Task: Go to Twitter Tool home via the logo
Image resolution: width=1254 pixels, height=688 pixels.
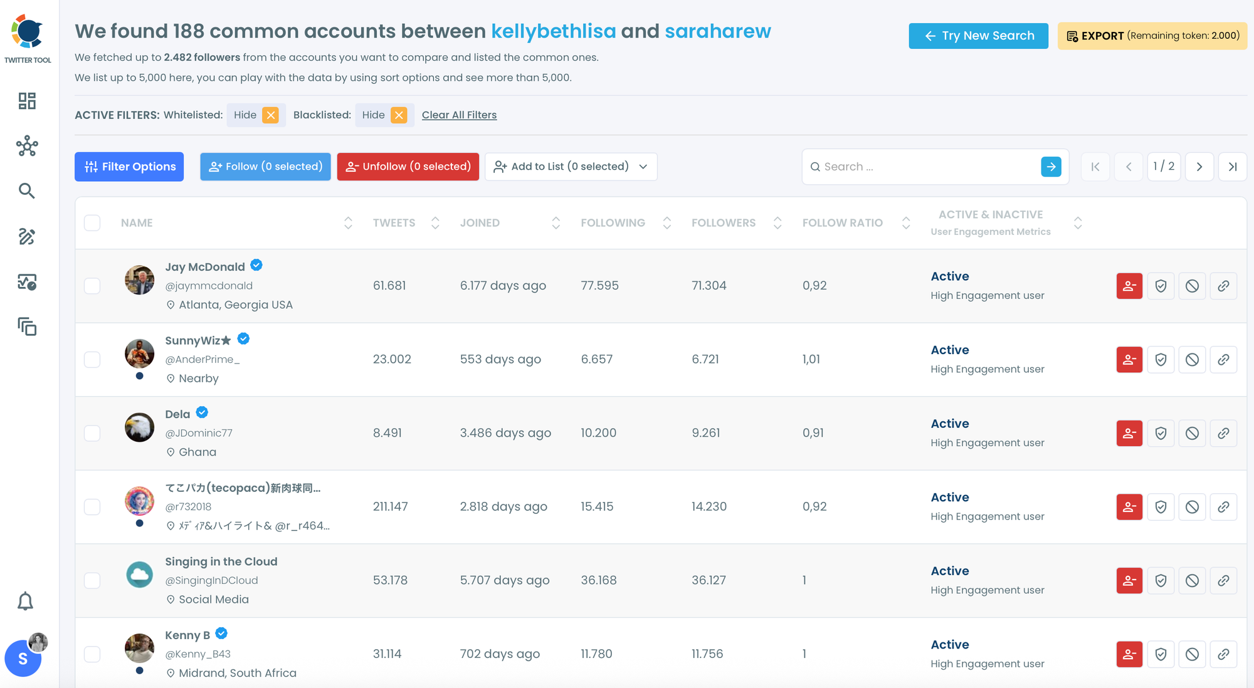Action: (x=28, y=31)
